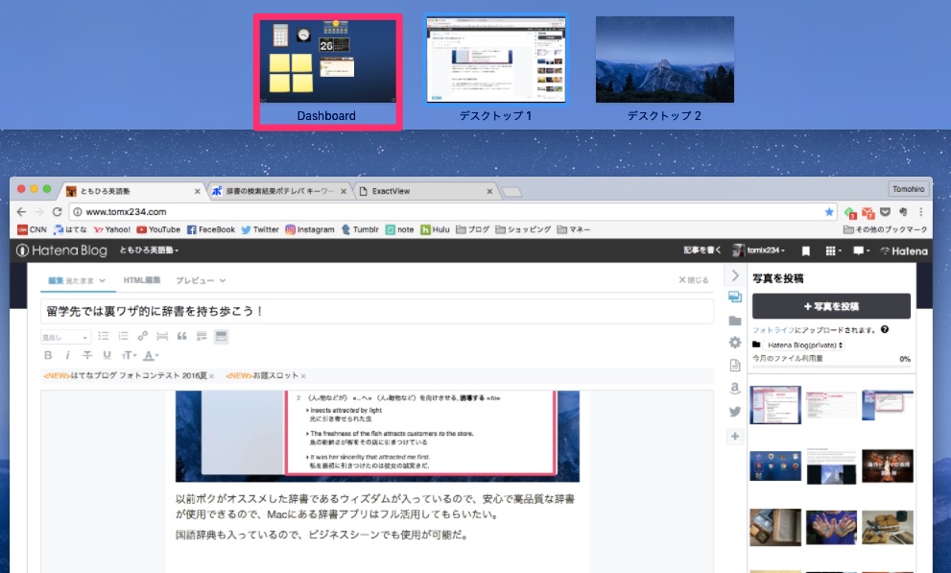Open the Chrome three-dot menu
The height and width of the screenshot is (573, 951).
[920, 211]
